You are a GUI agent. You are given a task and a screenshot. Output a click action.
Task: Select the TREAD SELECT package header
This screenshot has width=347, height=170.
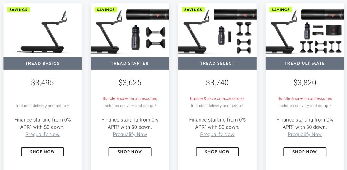coord(217,64)
